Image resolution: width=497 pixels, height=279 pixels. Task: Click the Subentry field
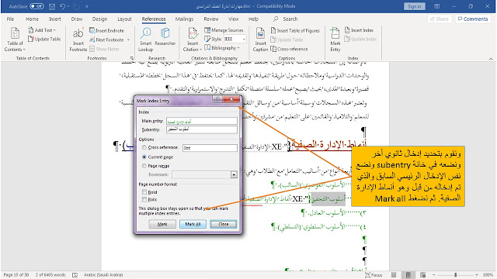point(202,129)
